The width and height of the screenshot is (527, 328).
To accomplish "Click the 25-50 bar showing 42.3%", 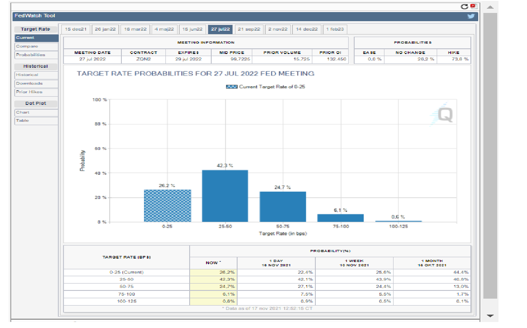I will click(225, 196).
